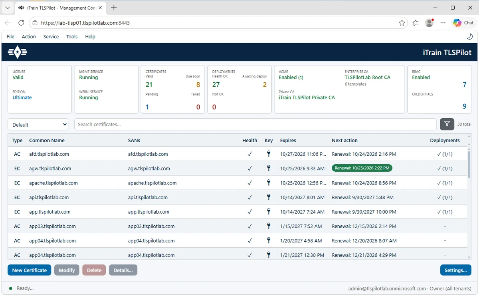Sort by Expires column header
The height and width of the screenshot is (296, 479).
click(x=288, y=140)
